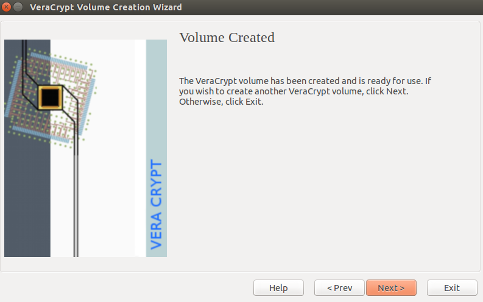This screenshot has width=483, height=302.
Task: Click the Otherwise, click Exit text line
Action: pos(221,102)
